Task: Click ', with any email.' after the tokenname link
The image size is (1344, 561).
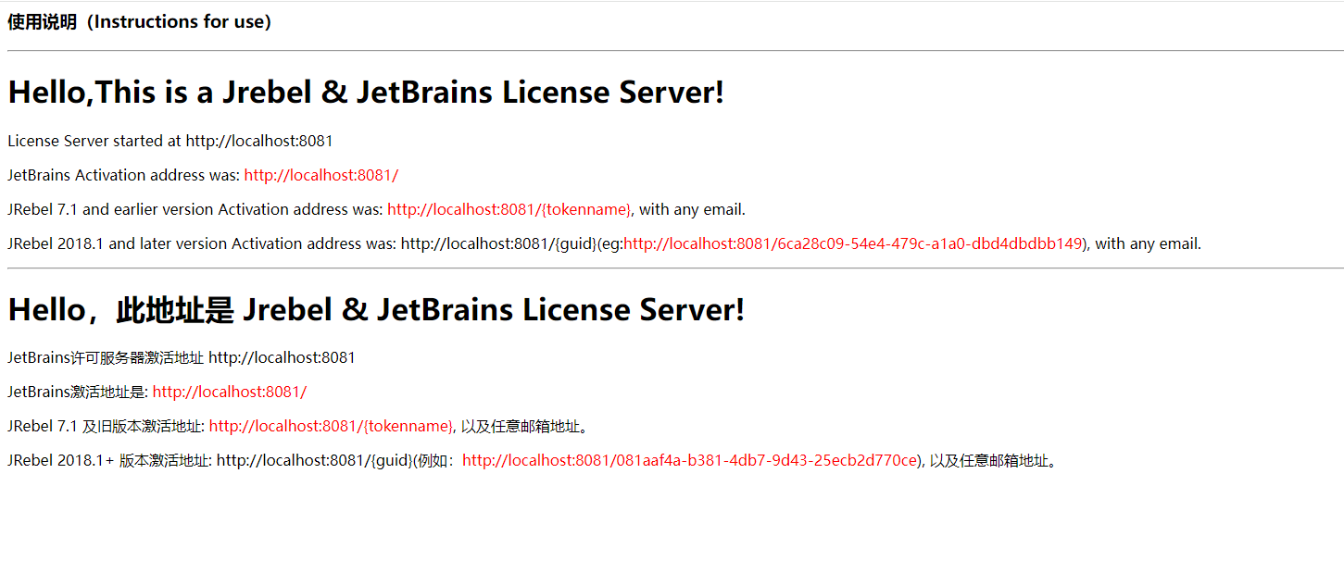Action: point(689,209)
